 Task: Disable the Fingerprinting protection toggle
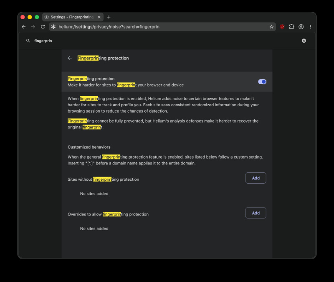(x=262, y=82)
